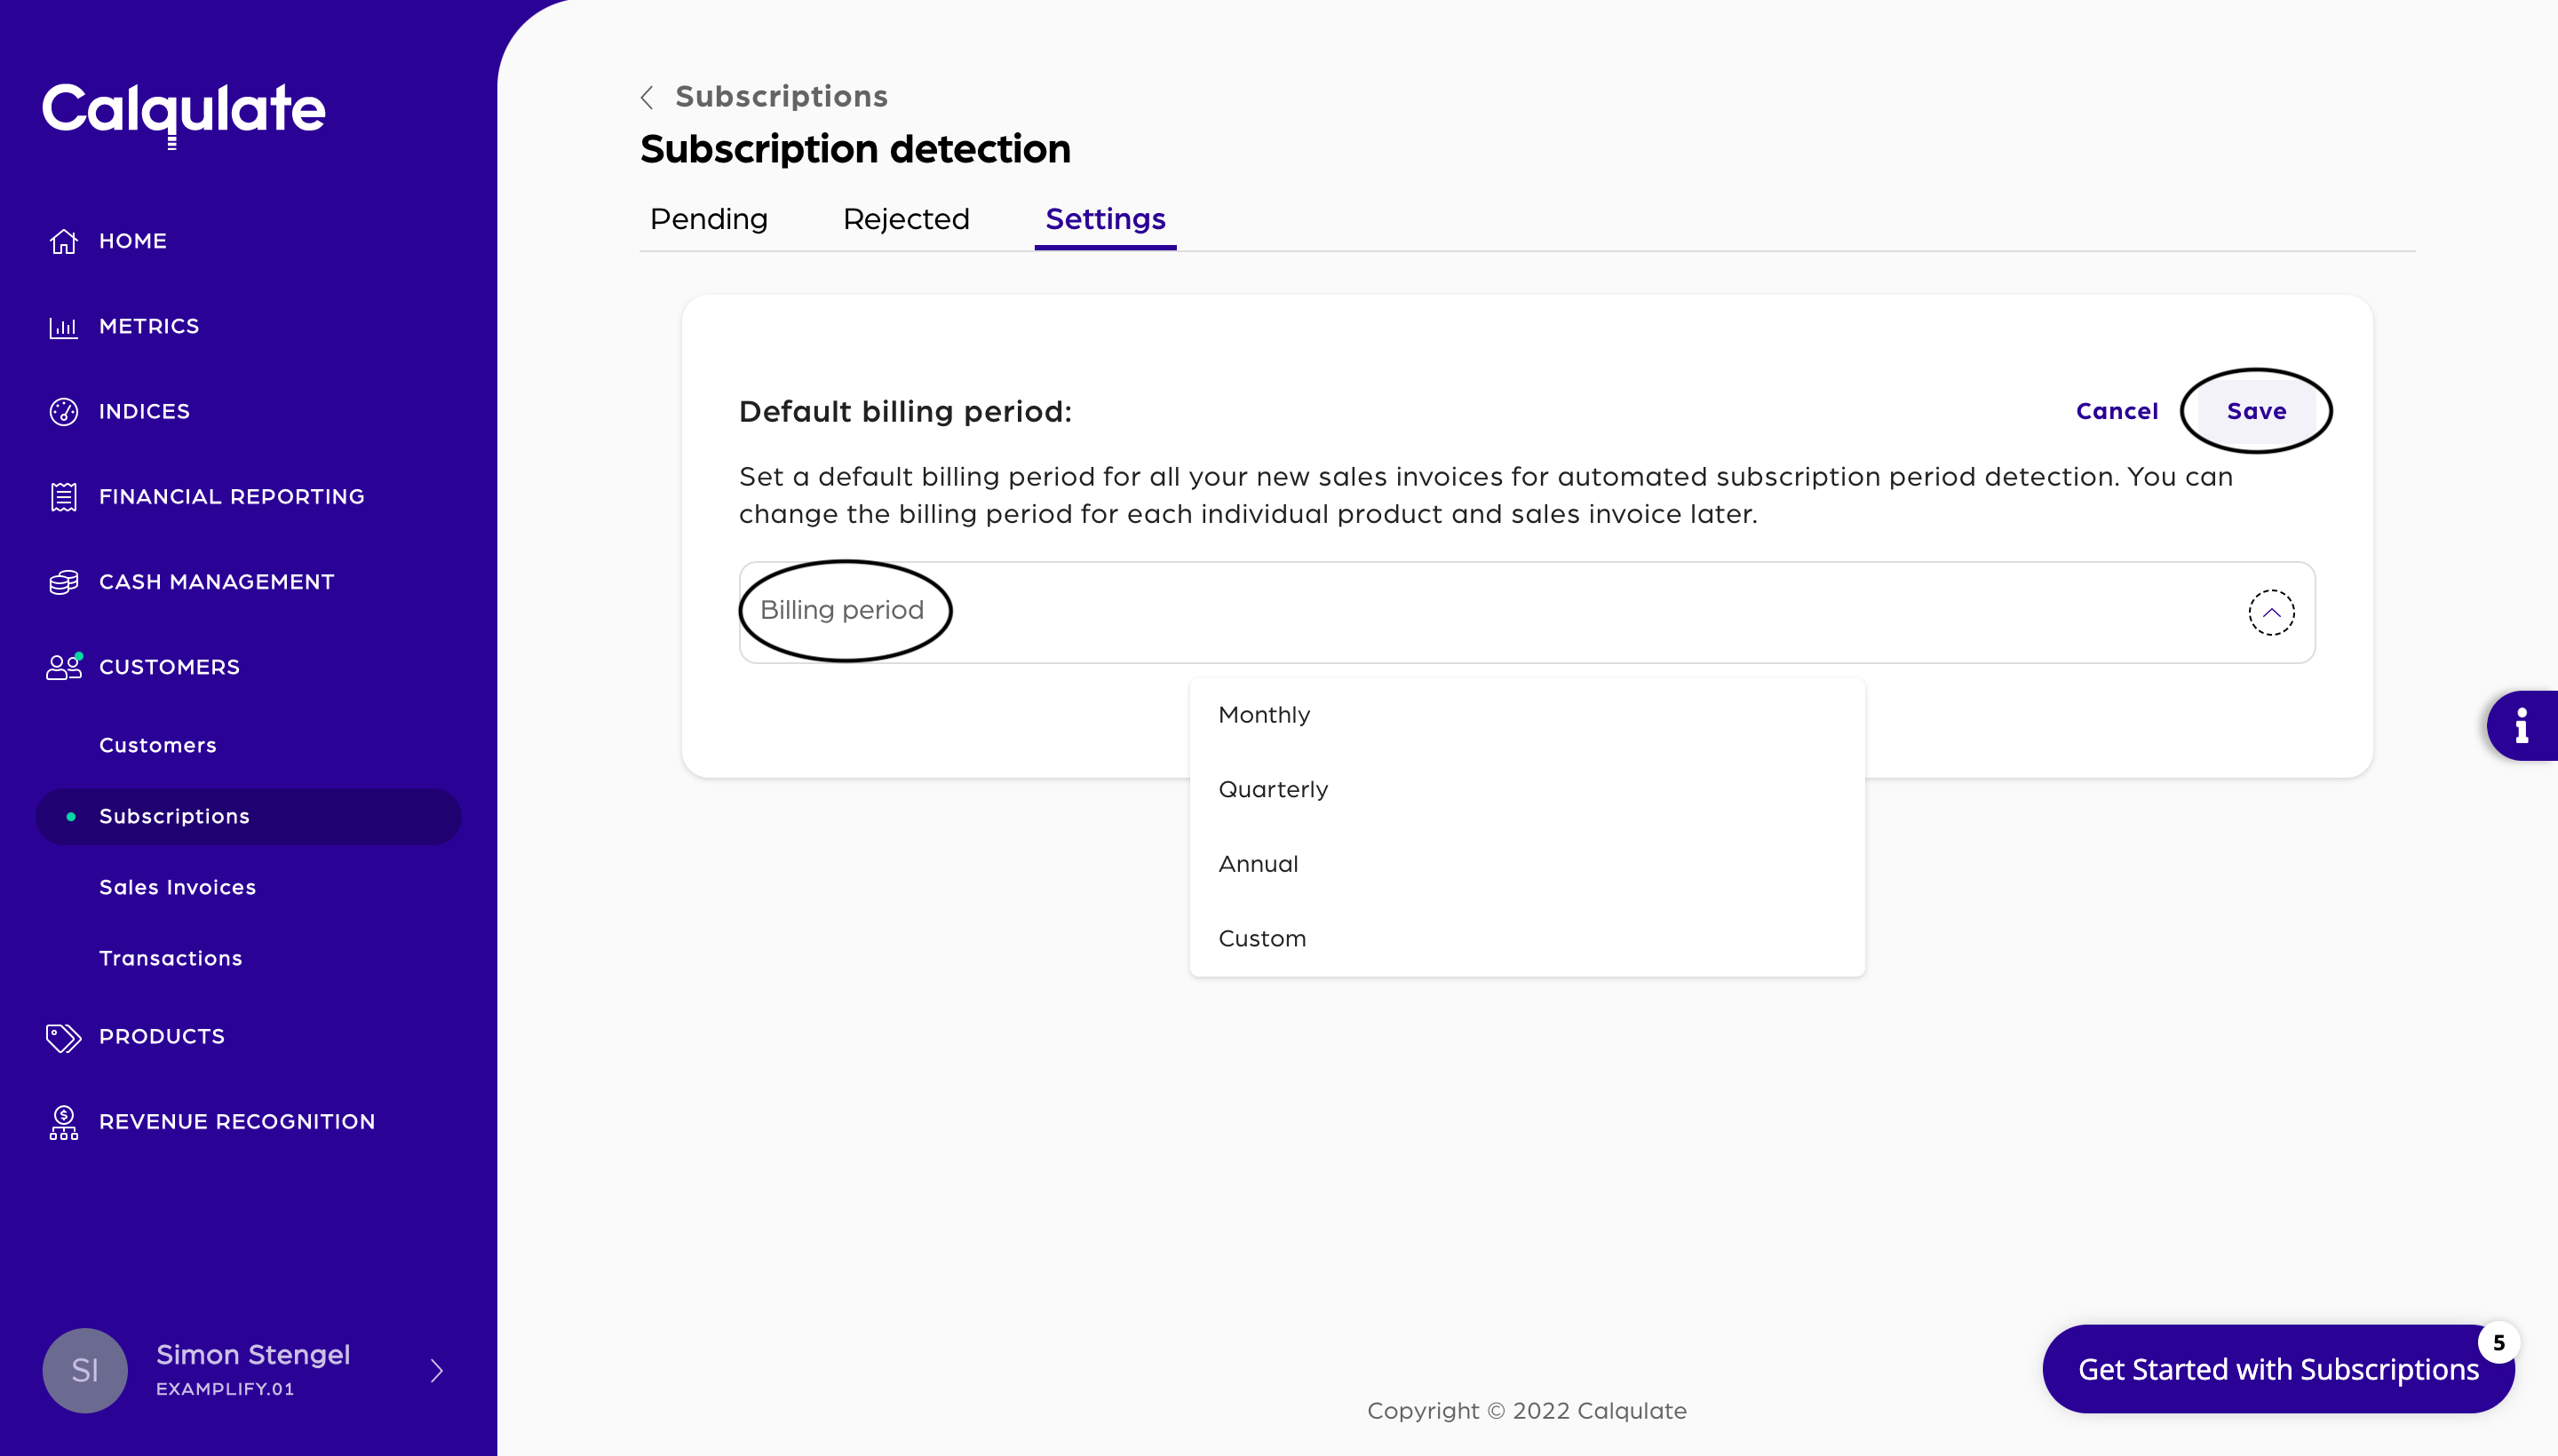Go back using the Subscriptions chevron

[647, 97]
